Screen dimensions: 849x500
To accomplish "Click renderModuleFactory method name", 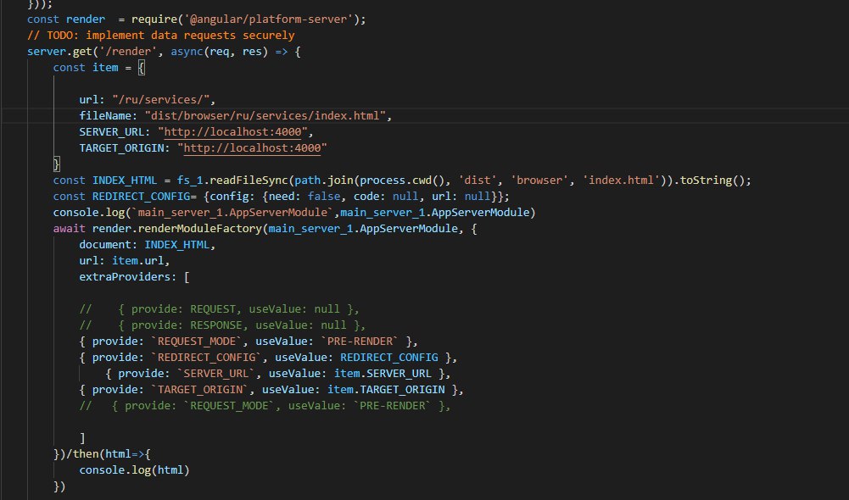I will (200, 228).
